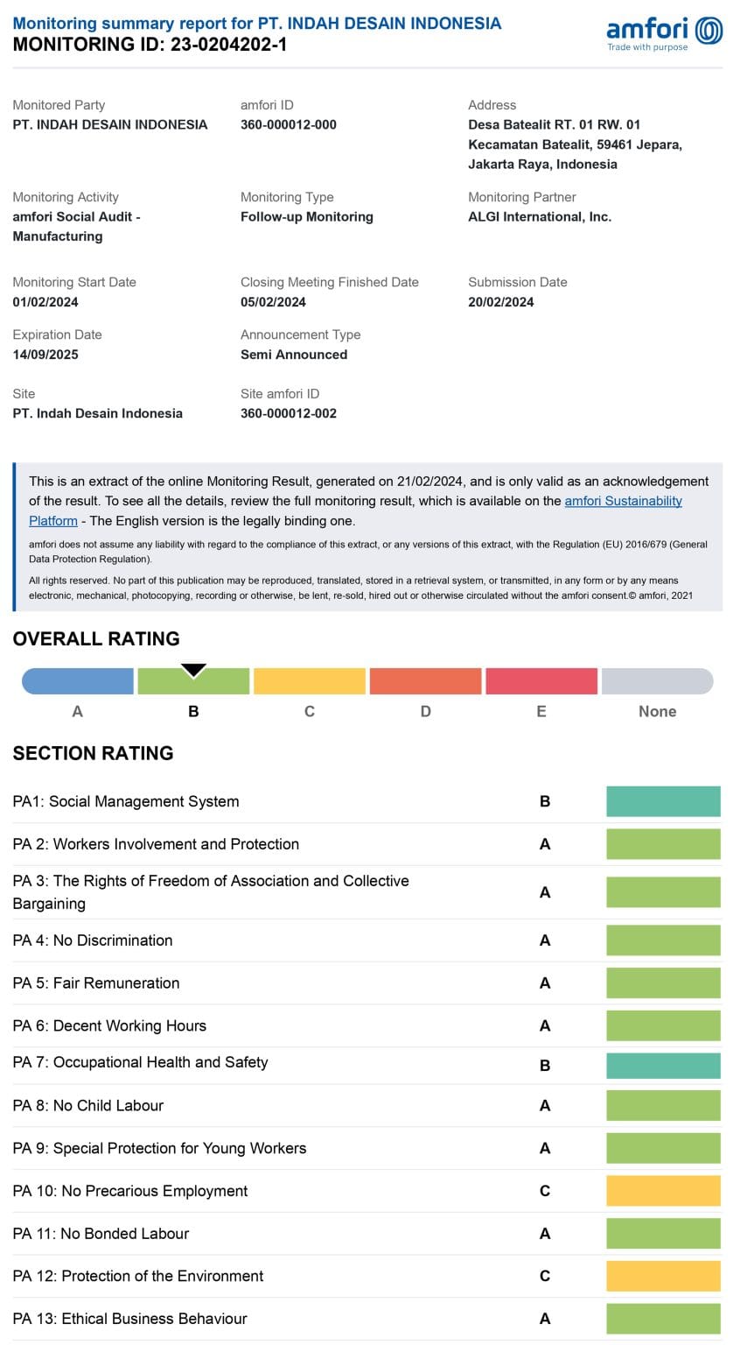
Task: Select the yellow C overall rating segment
Action: (x=310, y=681)
